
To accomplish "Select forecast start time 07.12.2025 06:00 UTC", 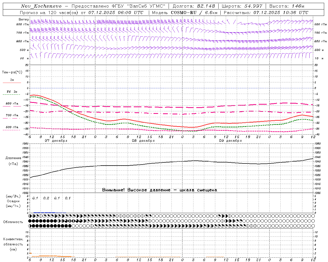I will (x=116, y=13).
